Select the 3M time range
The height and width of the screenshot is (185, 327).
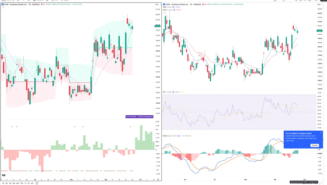point(14,183)
